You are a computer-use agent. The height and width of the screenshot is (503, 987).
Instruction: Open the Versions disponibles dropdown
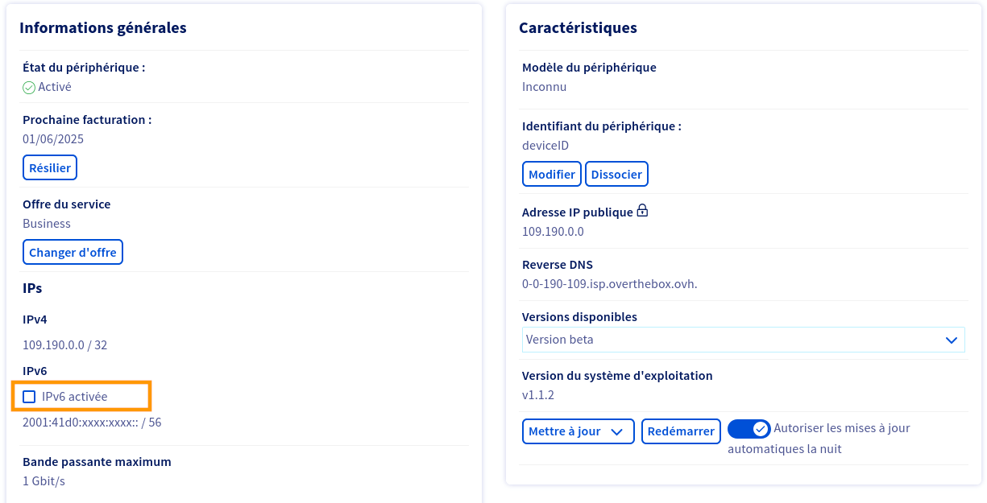click(743, 340)
